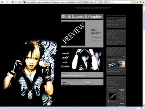Open the Back history dropdown arrow

point(4,2)
